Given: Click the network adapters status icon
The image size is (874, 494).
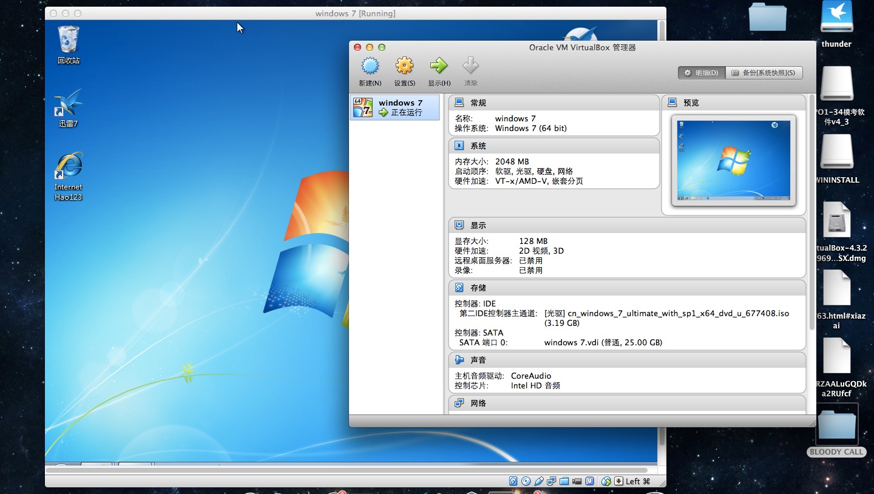Looking at the screenshot, I should pyautogui.click(x=552, y=481).
